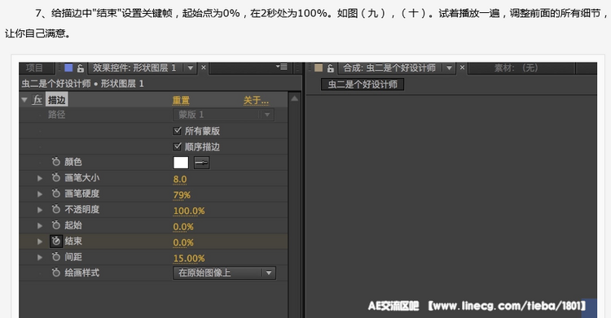Click the 起始 0.0% value
The width and height of the screenshot is (611, 318).
pos(183,227)
